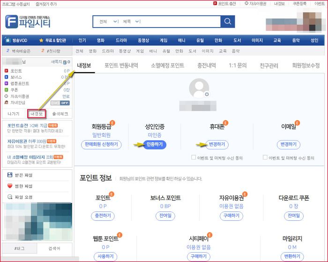Select 게임 in the blue menu bar

click(164, 40)
